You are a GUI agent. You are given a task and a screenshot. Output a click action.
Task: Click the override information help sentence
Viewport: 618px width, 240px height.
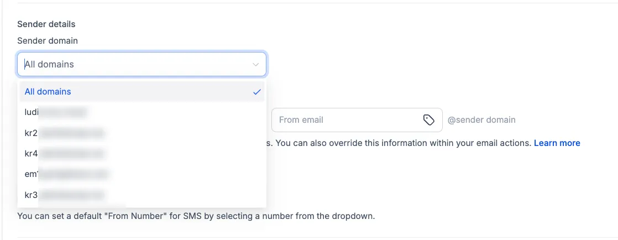tap(399, 143)
